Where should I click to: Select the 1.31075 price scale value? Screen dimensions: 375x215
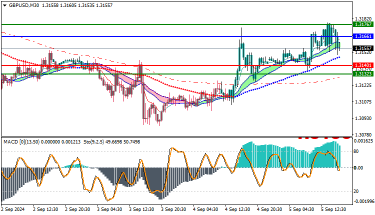363,102
